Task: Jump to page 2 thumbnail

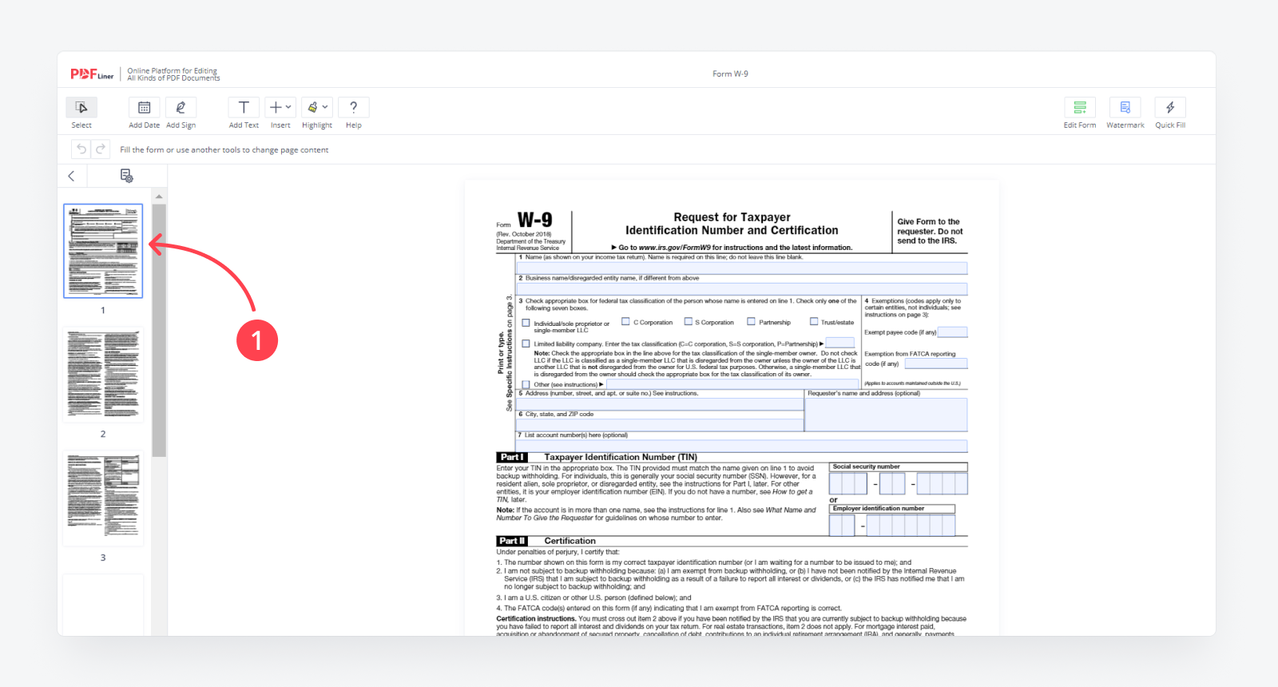Action: click(103, 375)
